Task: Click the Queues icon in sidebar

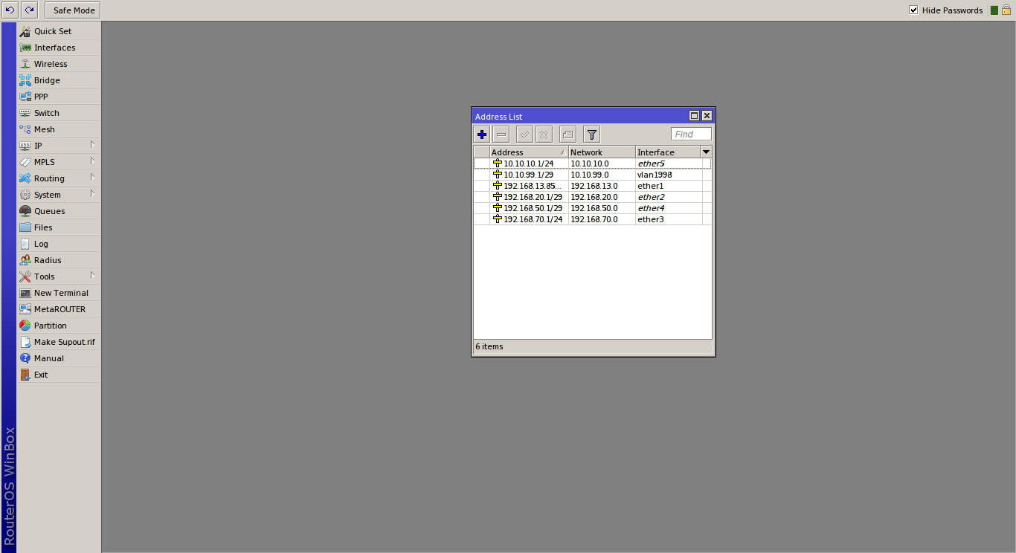Action: (25, 211)
